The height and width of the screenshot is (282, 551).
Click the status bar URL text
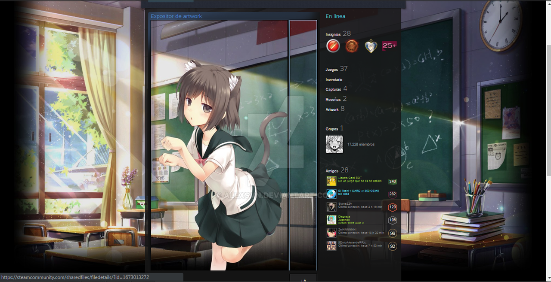(75, 277)
